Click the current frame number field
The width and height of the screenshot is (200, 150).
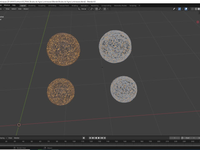pos(175,138)
